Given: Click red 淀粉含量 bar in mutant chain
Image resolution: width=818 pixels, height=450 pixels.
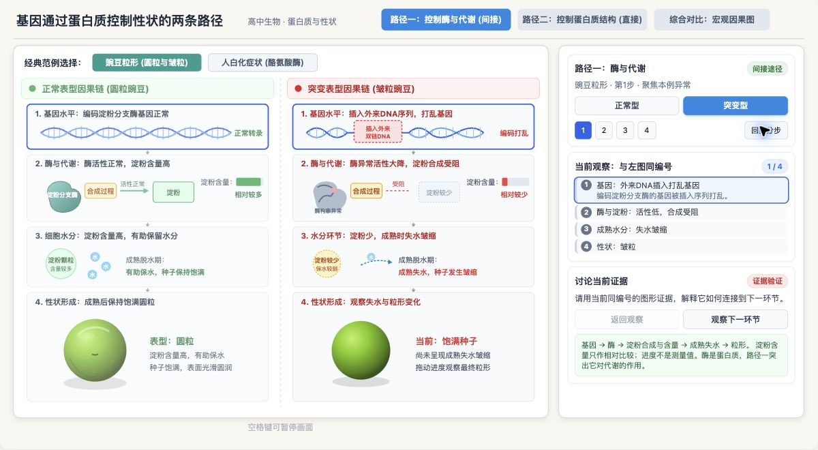Looking at the screenshot, I should (505, 182).
